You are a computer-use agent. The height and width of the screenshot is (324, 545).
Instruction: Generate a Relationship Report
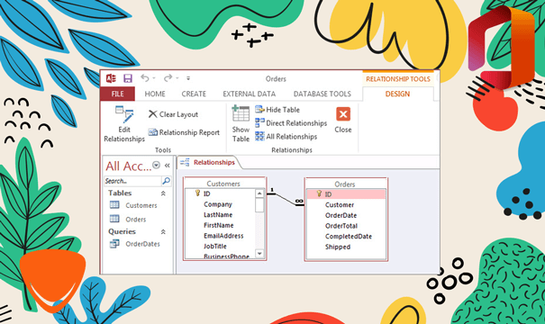click(x=184, y=132)
